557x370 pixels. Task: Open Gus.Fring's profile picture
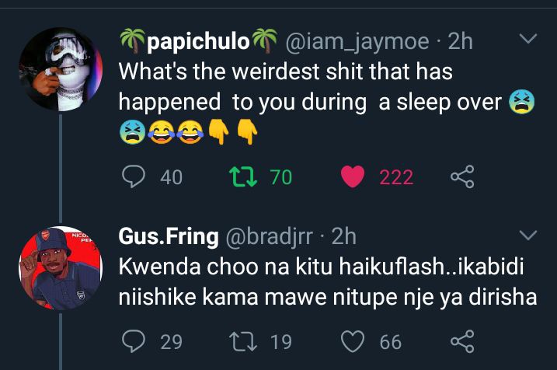pos(61,268)
